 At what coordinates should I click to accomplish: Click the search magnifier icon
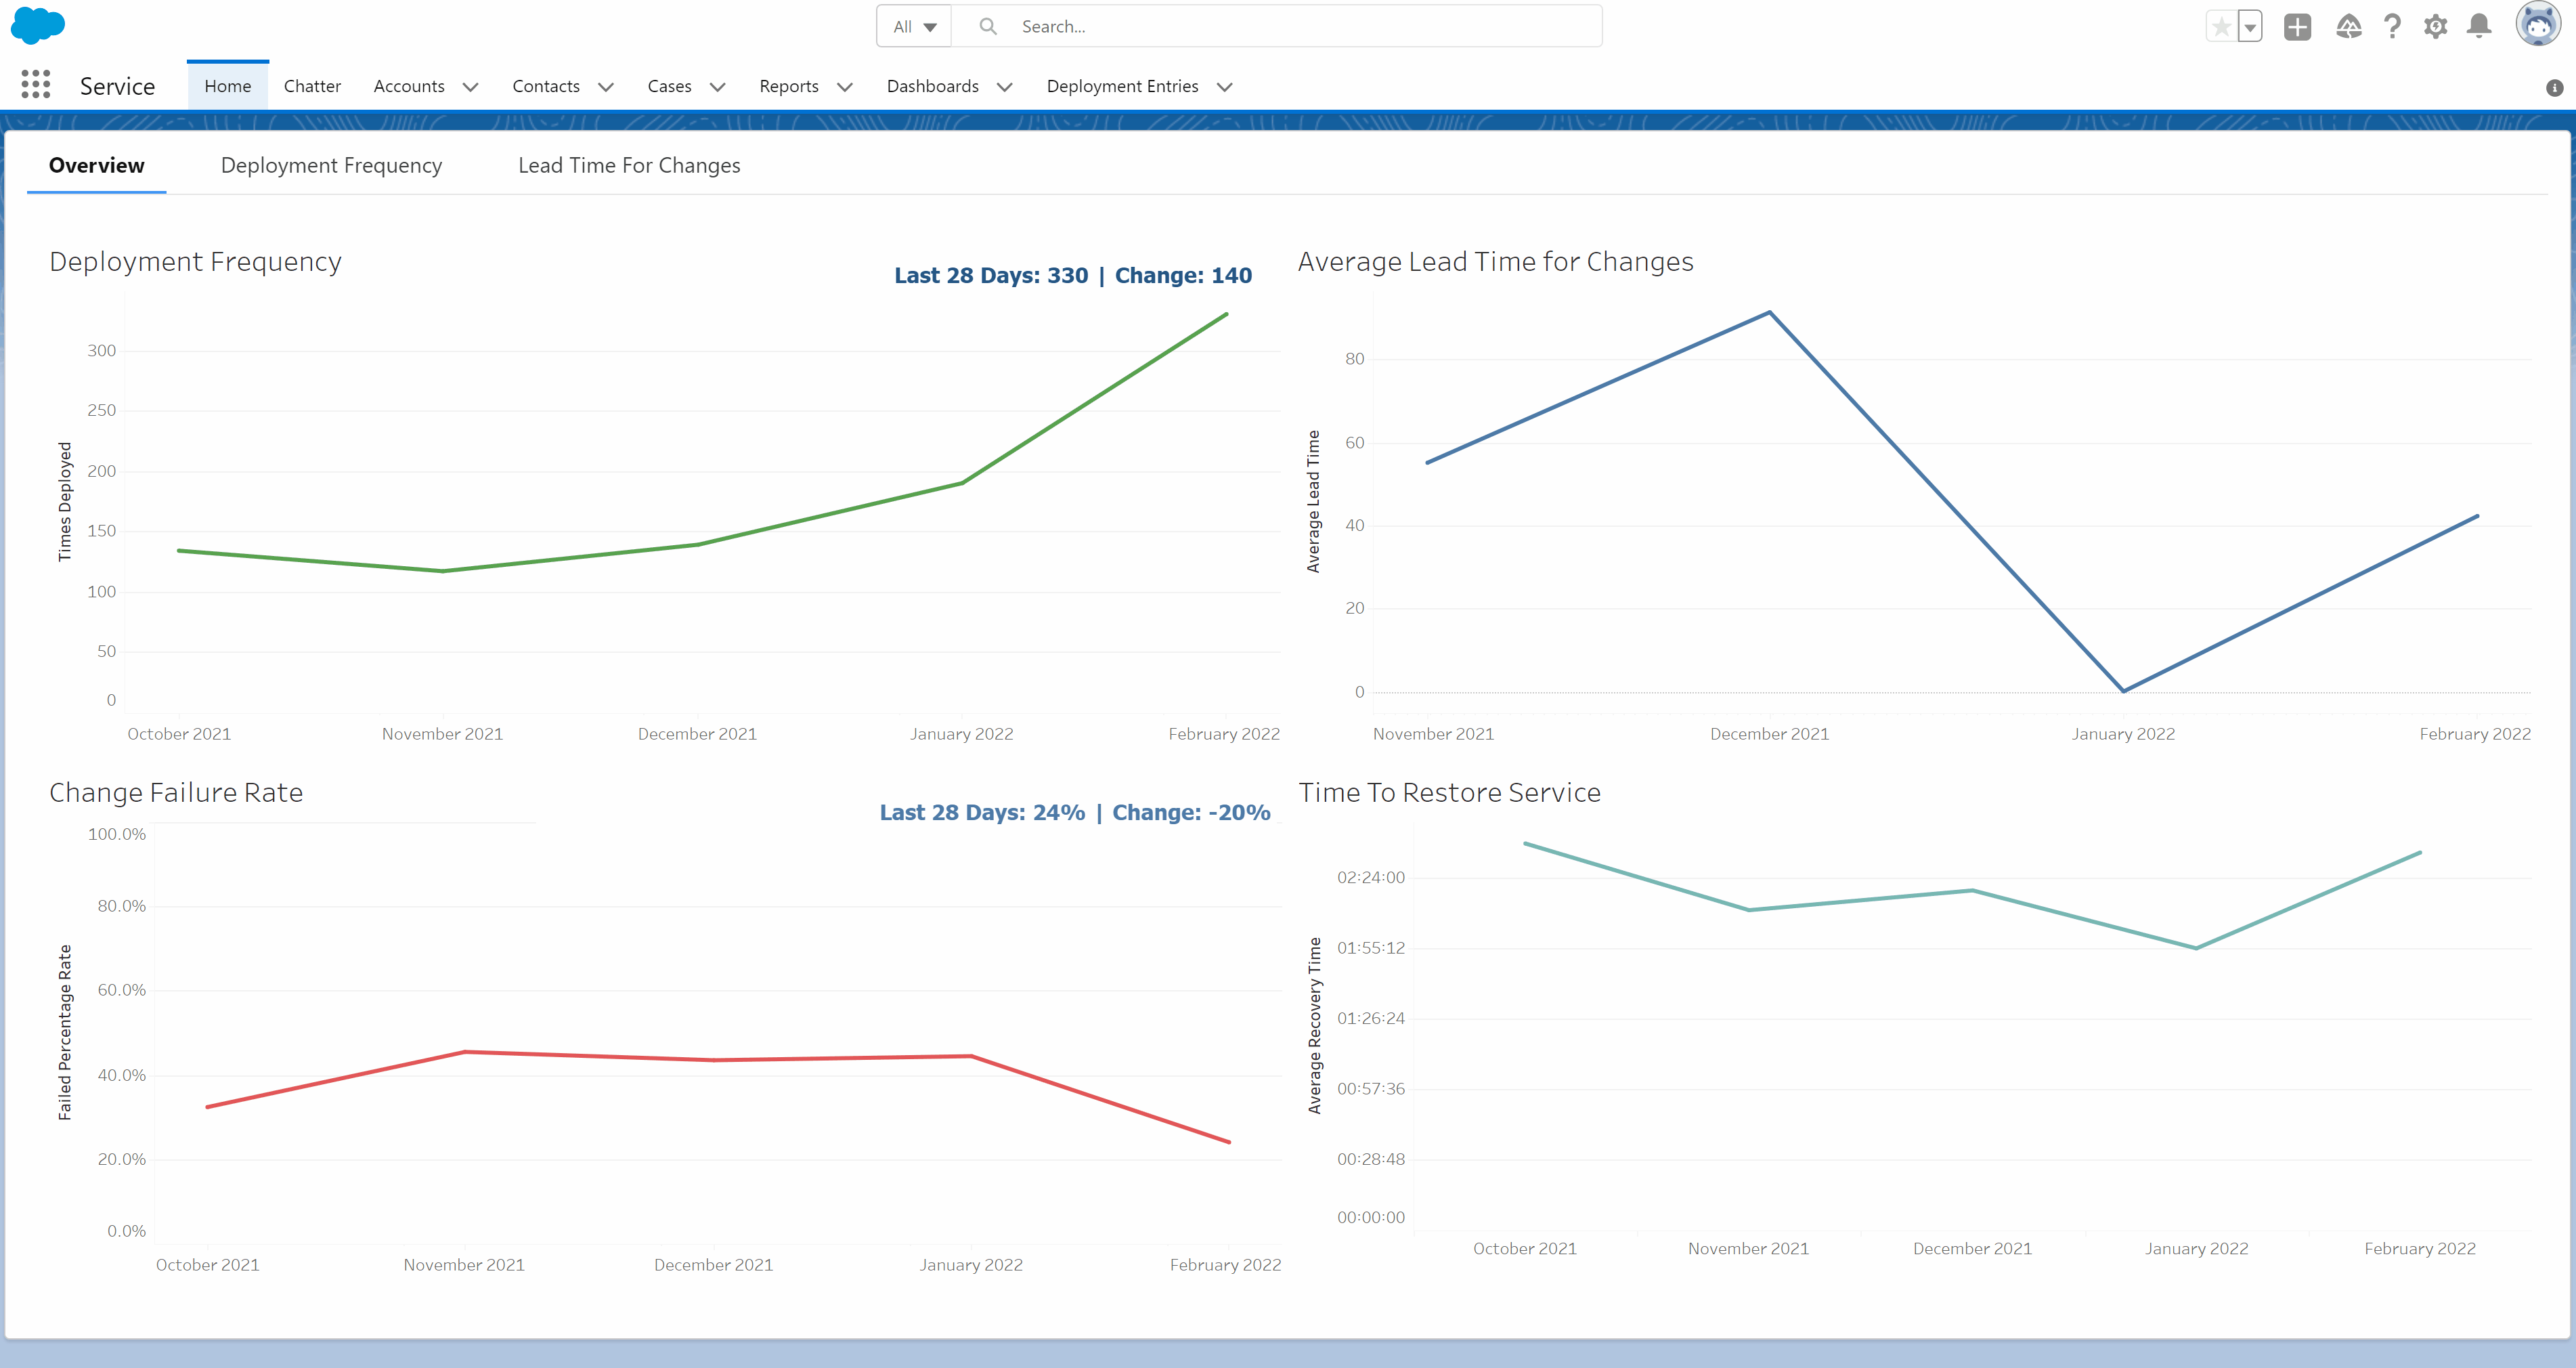(988, 26)
